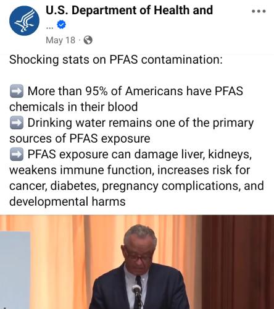This screenshot has width=274, height=309.
Task: Click the "95% of Americans" statistic line
Action: (135, 91)
